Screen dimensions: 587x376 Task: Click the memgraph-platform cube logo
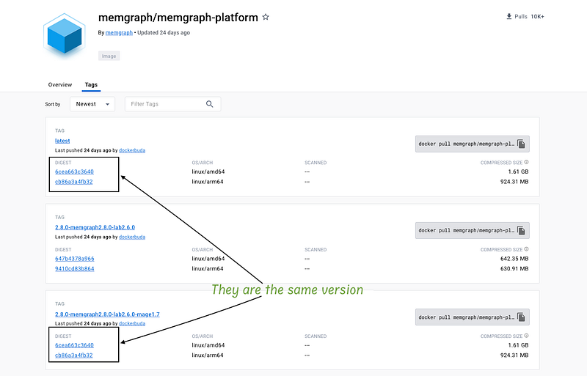[x=65, y=34]
